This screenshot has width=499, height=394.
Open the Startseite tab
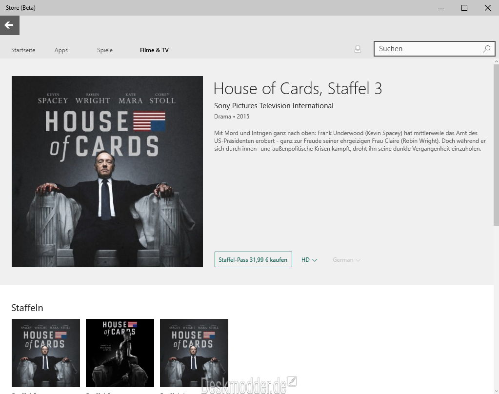[x=23, y=50]
